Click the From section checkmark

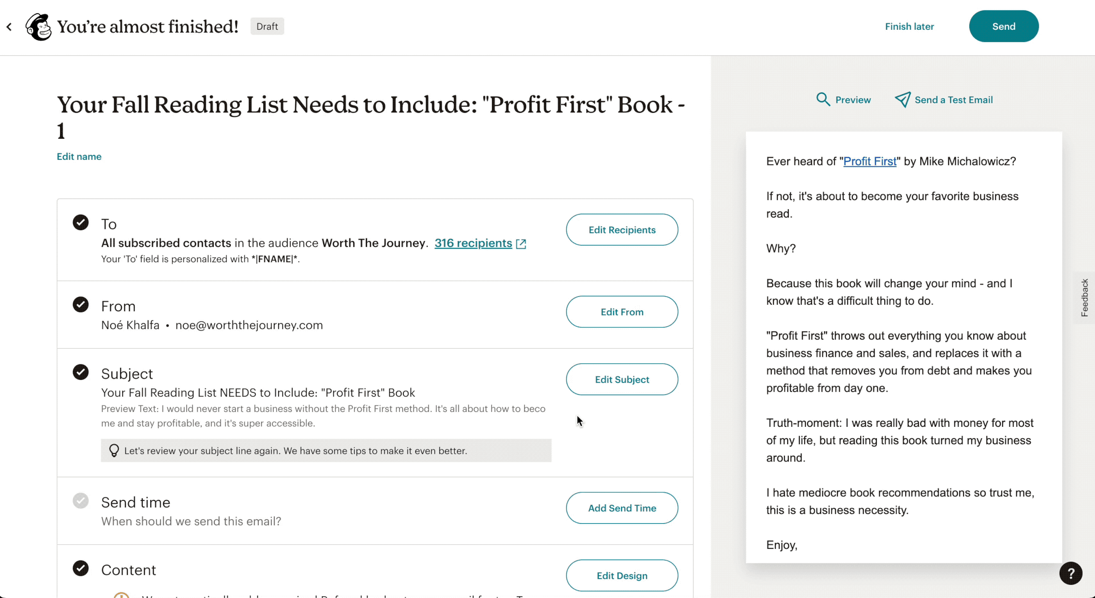[81, 304]
